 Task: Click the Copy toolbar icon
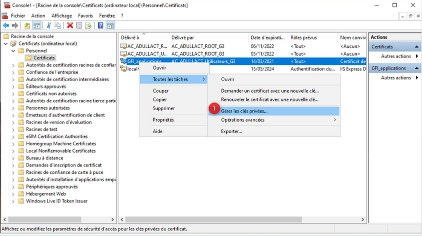[x=58, y=25]
